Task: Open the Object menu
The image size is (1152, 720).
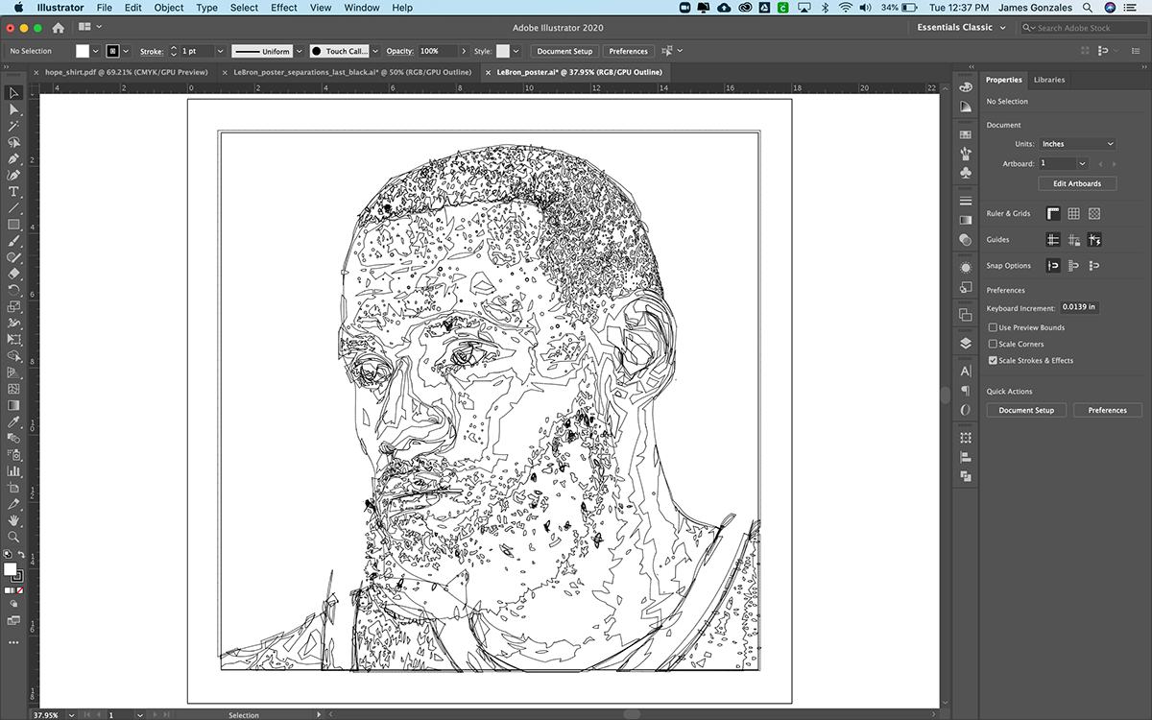Action: point(169,8)
